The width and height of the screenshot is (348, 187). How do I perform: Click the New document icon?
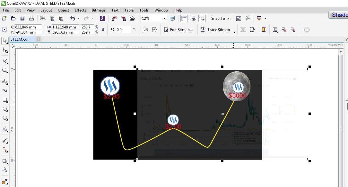click(4, 18)
